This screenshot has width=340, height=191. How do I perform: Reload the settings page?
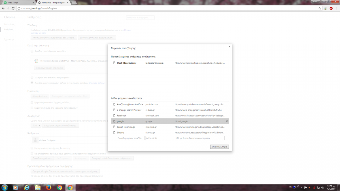(14, 8)
